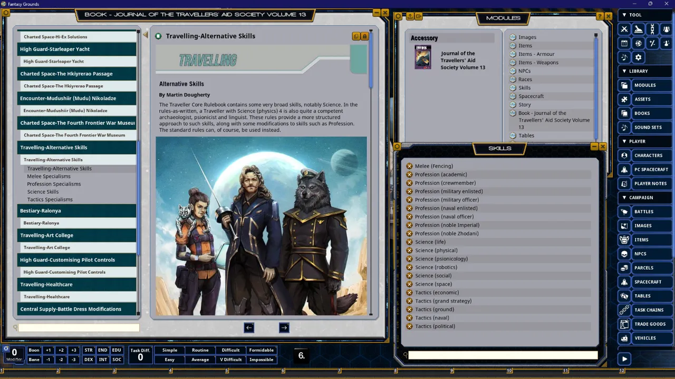Click the PC Spacecraft sidebar icon
Viewport: 675px width, 379px height.
pos(624,169)
